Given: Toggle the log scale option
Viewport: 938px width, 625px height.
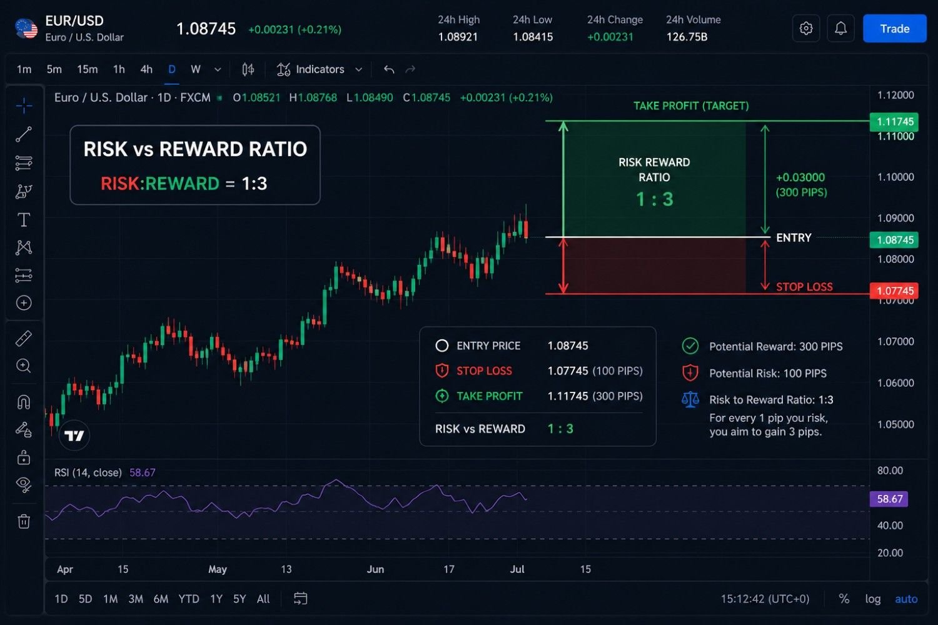Looking at the screenshot, I should point(872,599).
